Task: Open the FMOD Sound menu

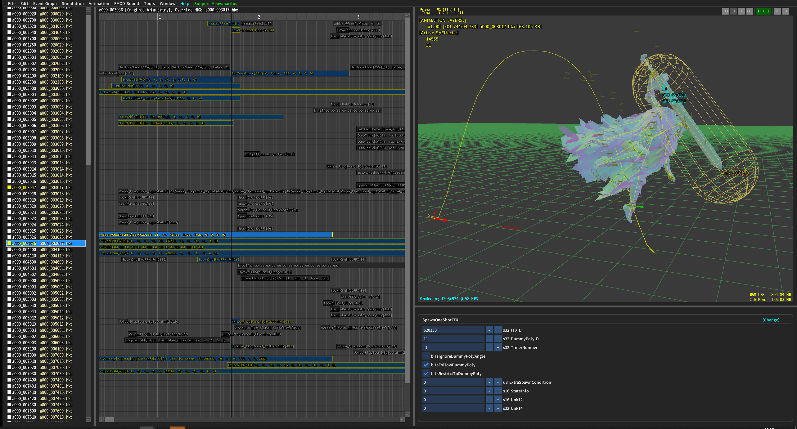Action: click(126, 3)
